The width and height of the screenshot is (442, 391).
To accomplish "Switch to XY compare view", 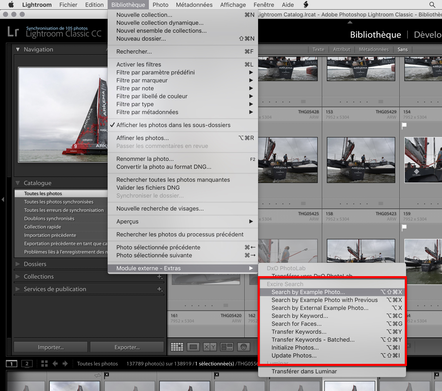I will click(x=210, y=347).
